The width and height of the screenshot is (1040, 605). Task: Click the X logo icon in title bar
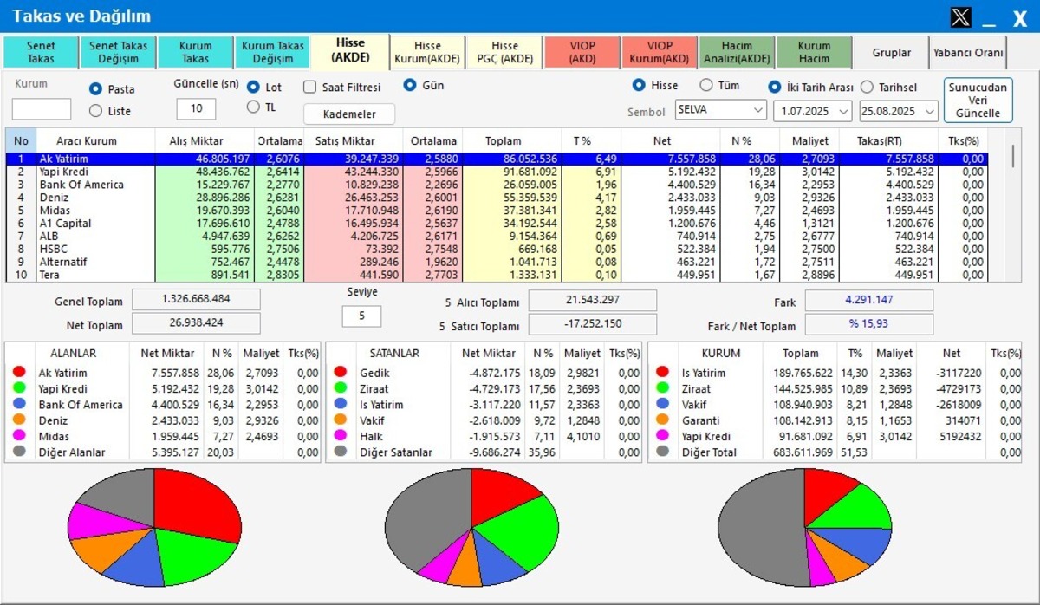click(960, 16)
